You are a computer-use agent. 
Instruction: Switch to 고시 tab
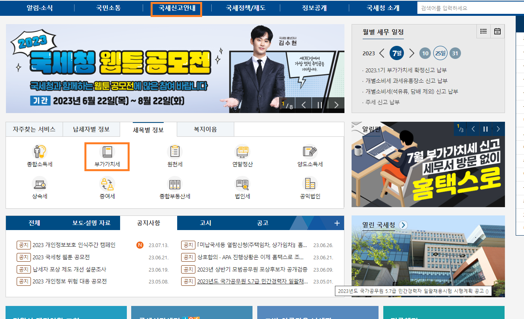tap(206, 223)
